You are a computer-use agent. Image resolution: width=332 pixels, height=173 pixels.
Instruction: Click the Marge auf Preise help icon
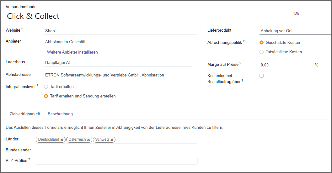[x=240, y=63]
